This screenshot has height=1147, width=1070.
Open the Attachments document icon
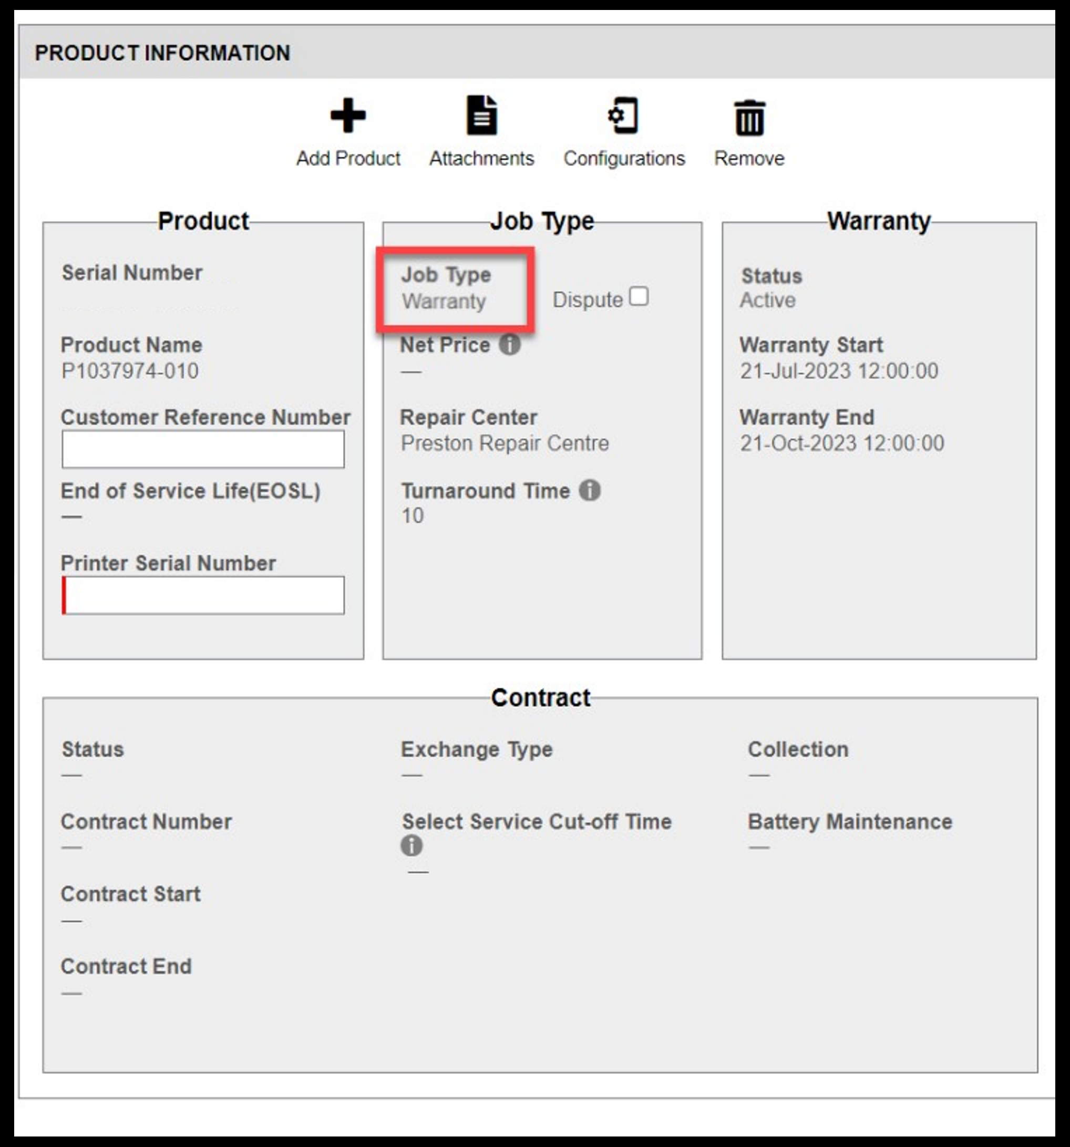482,116
